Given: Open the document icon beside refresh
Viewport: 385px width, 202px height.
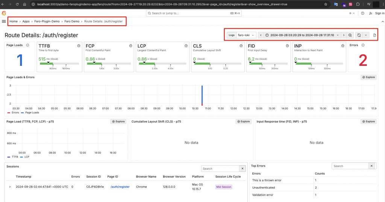Looking at the screenshot, I should click(x=374, y=35).
